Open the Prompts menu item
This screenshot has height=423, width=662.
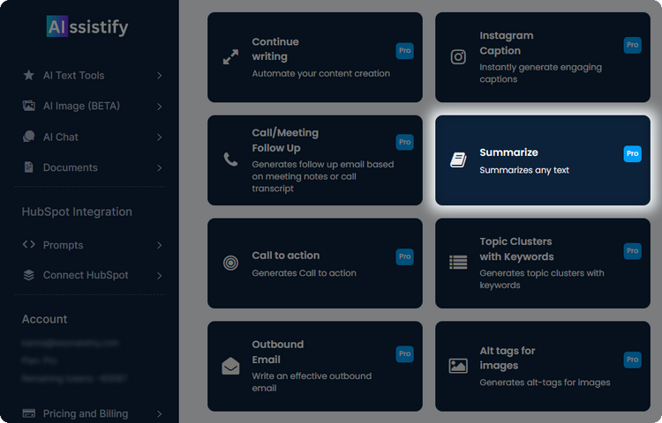[63, 245]
